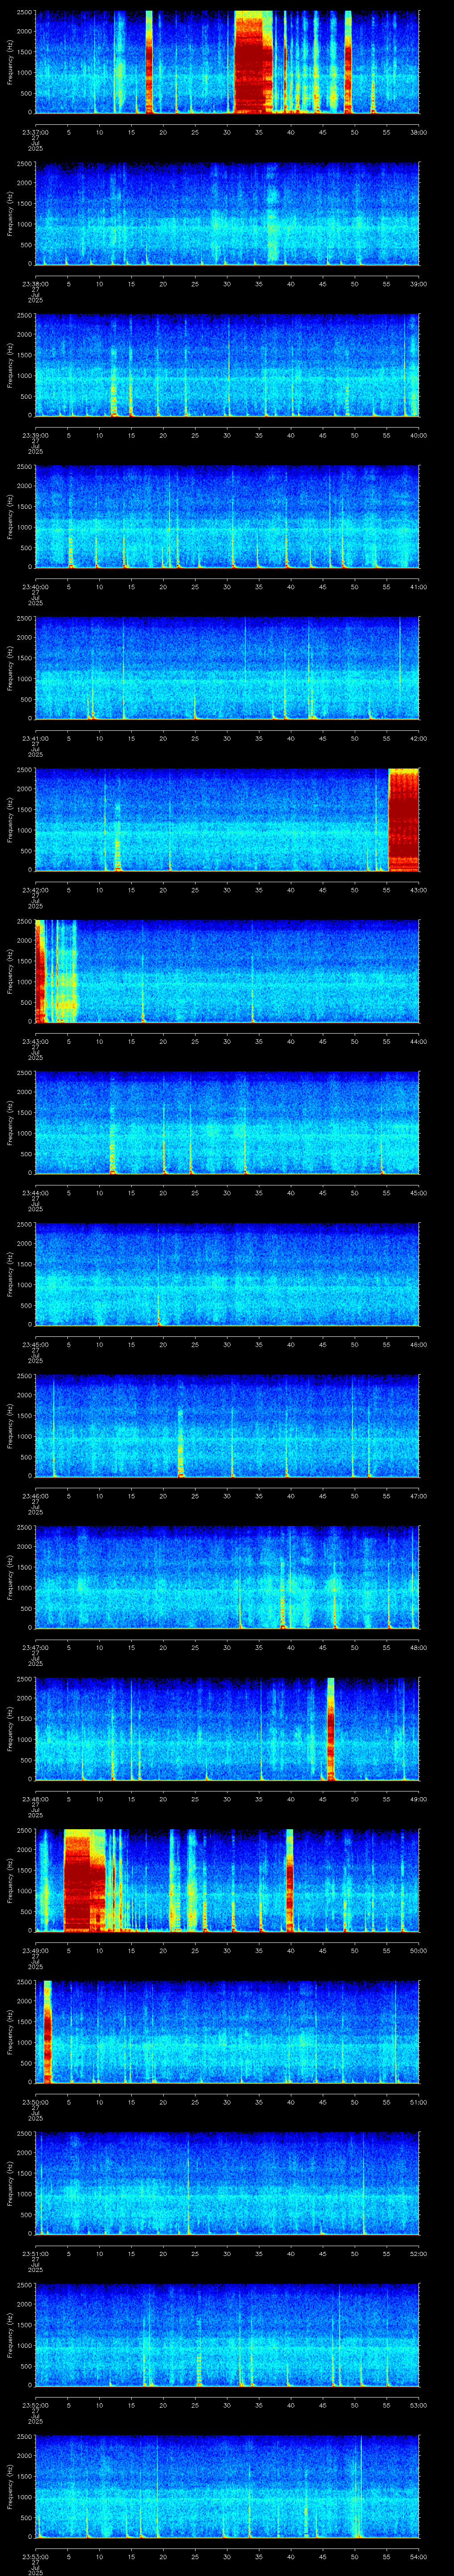The height and width of the screenshot is (2576, 454).
Task: Click the 23:50:00 start timestamp
Action: click(35, 2102)
